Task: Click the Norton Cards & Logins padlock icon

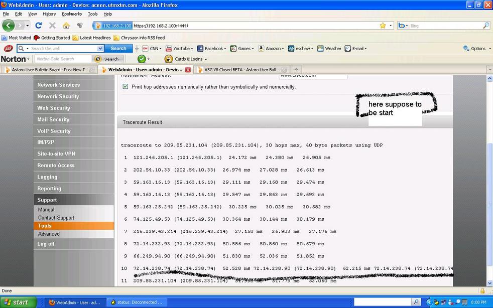Action: pos(169,59)
